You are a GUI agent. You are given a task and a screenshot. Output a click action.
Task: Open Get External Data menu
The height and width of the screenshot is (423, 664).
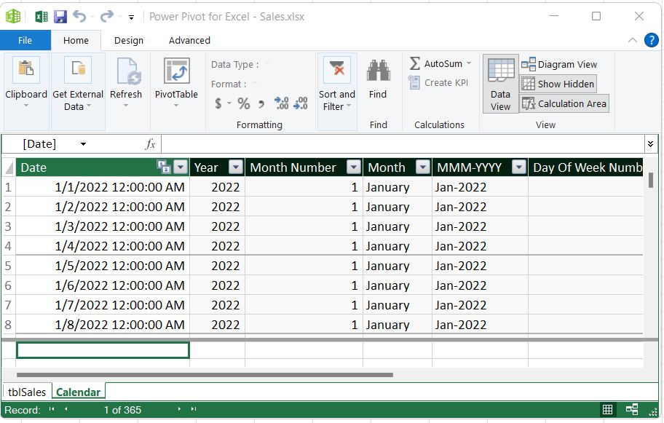[78, 91]
